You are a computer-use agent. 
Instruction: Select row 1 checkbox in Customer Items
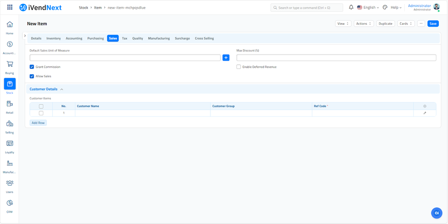click(x=41, y=113)
